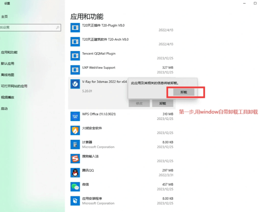Select the V-Ray for 3dsmax 2022 text
Screen dimensions: 261x212
point(105,82)
